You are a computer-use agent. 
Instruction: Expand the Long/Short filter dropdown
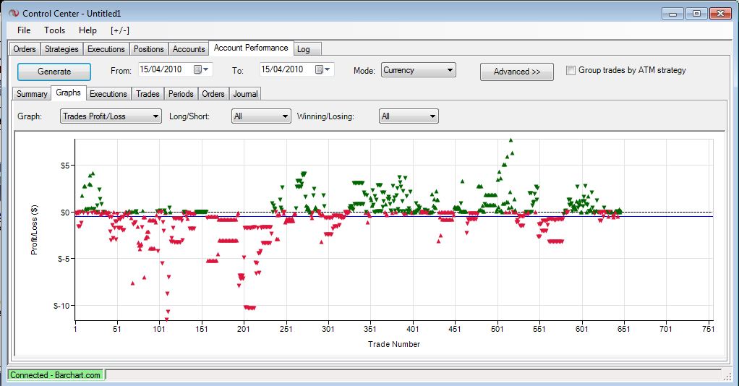point(260,116)
